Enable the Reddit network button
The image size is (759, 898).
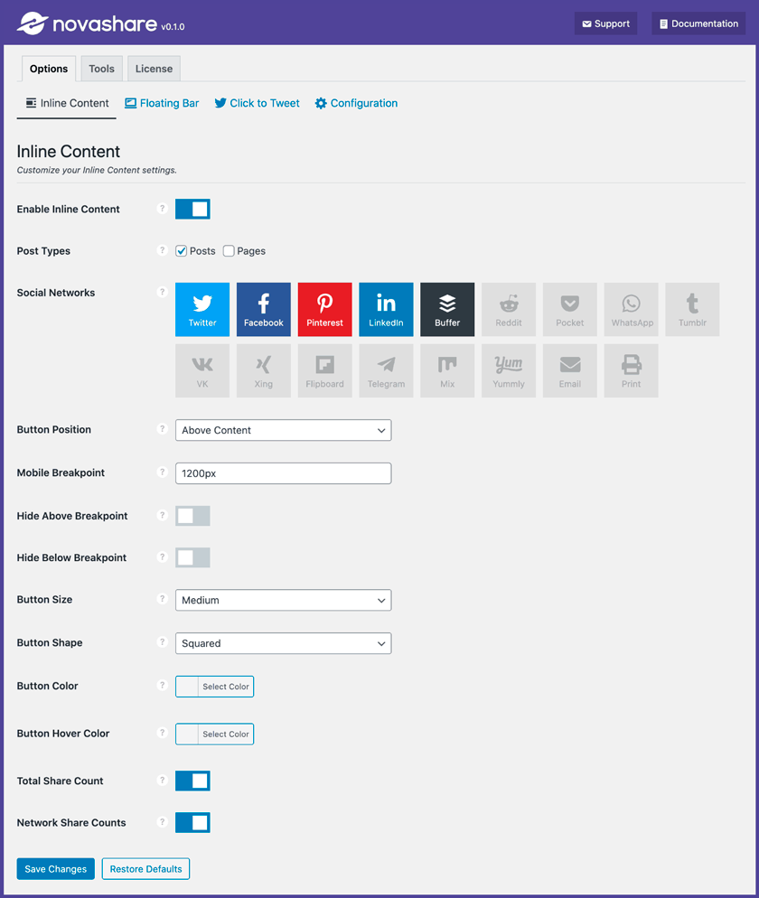click(x=509, y=309)
